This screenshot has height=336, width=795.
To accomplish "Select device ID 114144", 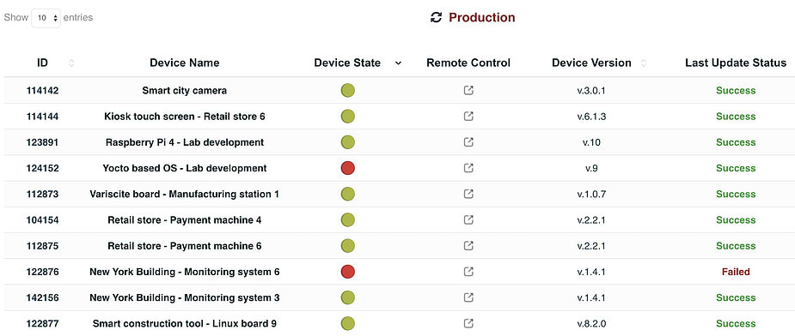I will click(43, 117).
